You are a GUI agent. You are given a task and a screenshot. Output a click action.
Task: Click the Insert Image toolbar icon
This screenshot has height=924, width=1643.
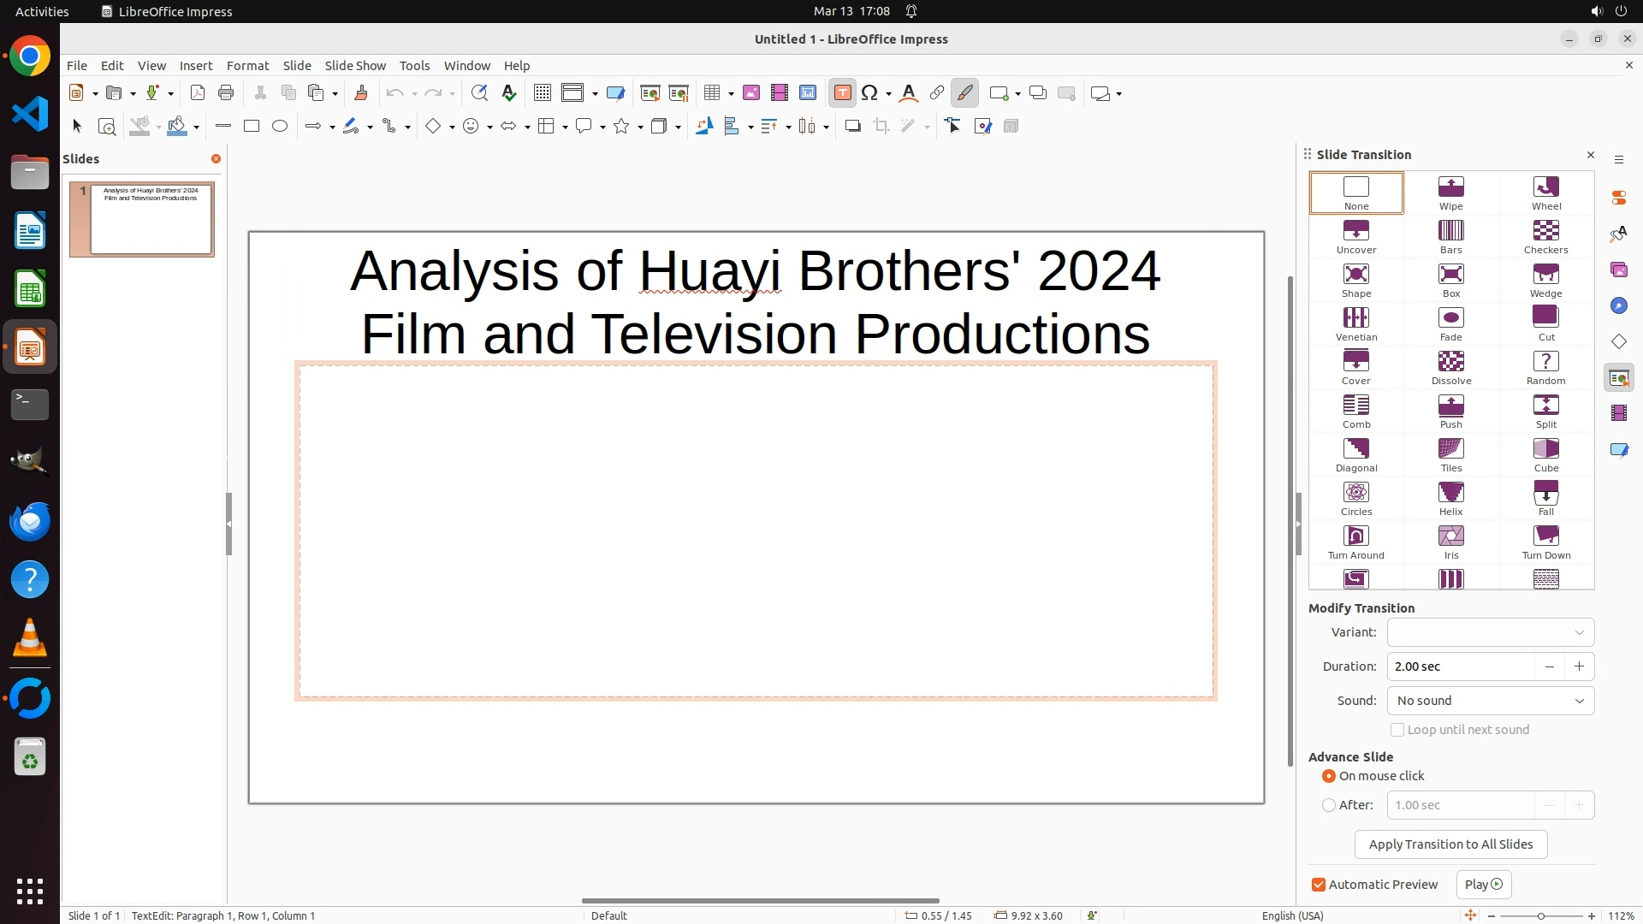coord(750,93)
